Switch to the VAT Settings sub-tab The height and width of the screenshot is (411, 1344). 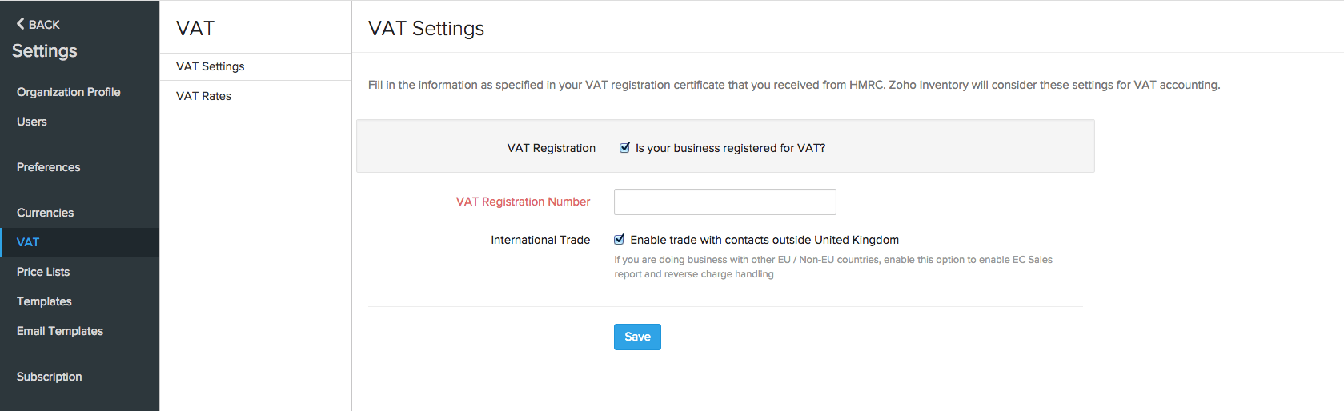pyautogui.click(x=211, y=66)
